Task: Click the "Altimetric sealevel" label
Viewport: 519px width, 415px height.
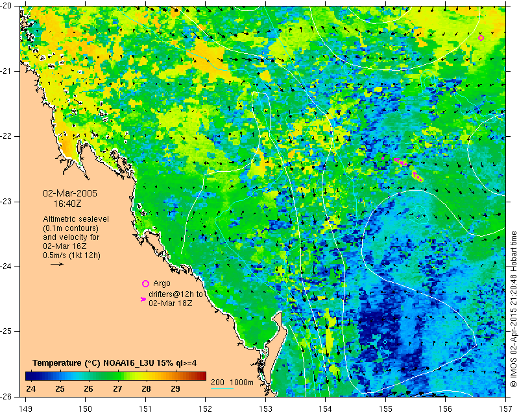Action: point(76,219)
